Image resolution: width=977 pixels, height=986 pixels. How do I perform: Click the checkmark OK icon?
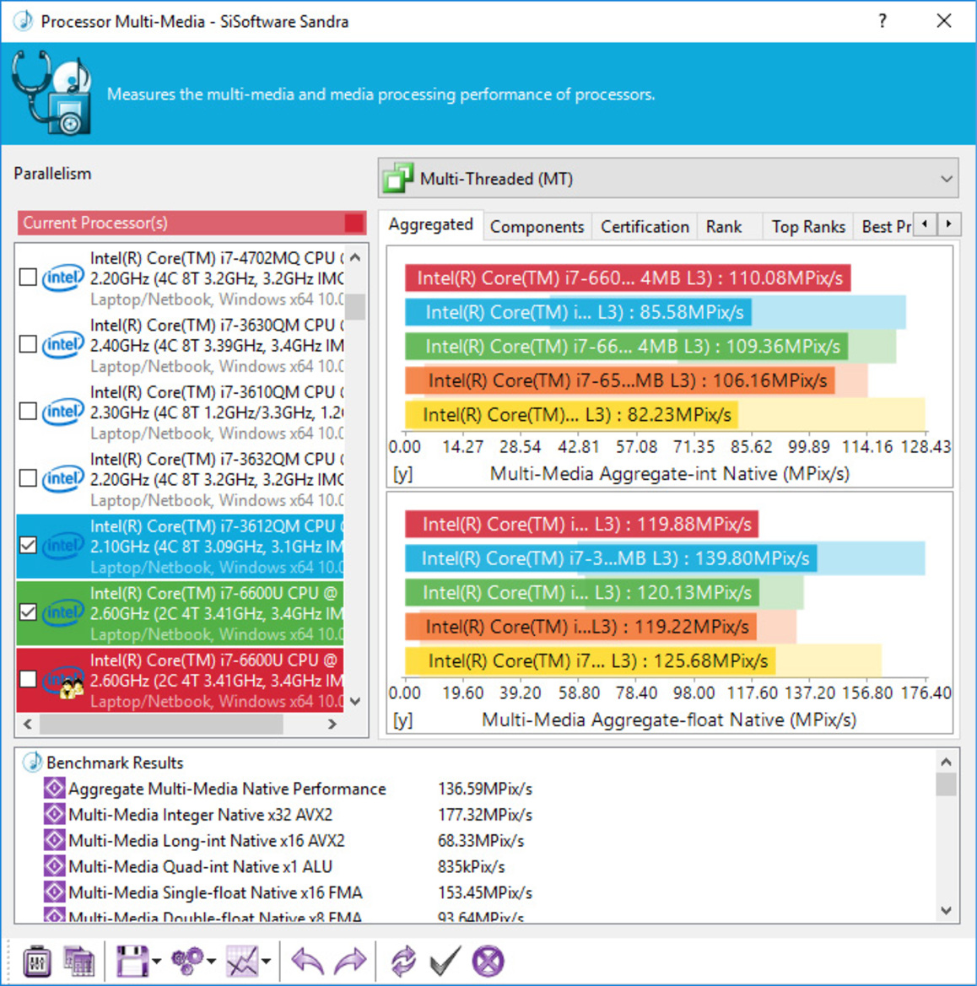[x=445, y=961]
